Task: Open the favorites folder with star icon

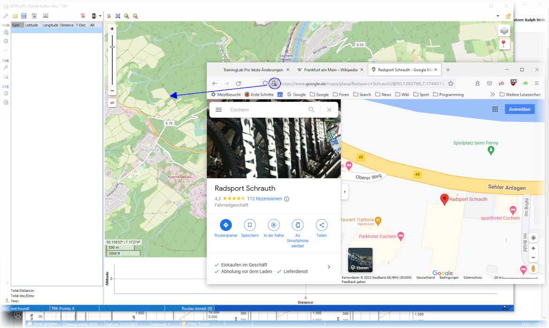Action: [x=508, y=16]
